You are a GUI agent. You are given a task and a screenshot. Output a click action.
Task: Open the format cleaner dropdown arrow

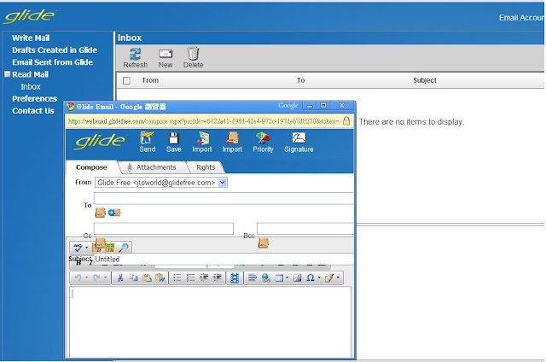[x=338, y=277]
